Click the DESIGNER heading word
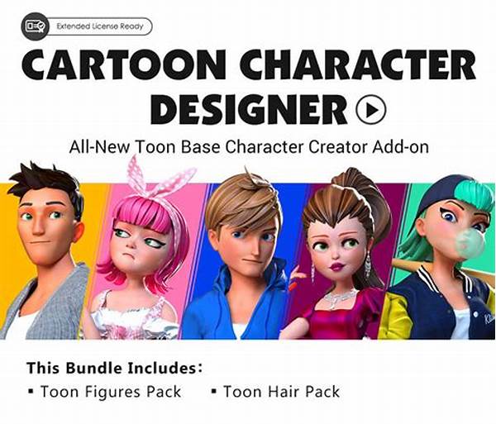This screenshot has height=424, width=496. tap(249, 109)
